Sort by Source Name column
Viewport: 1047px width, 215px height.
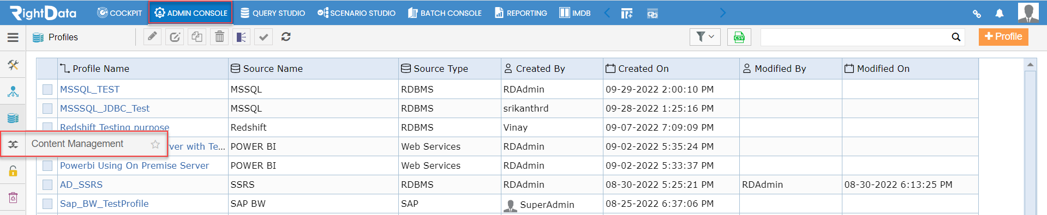[x=313, y=69]
